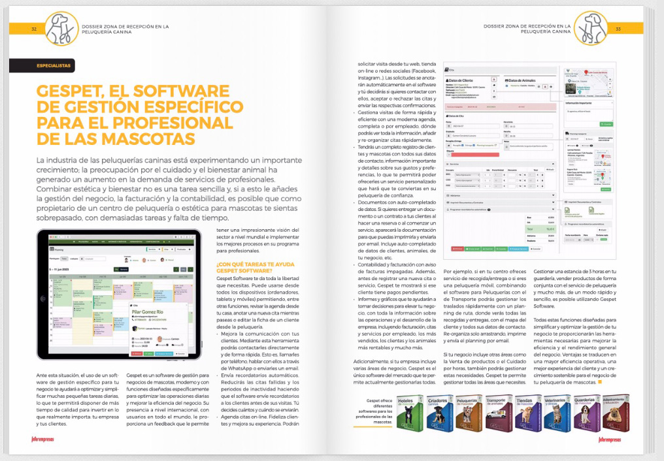Viewport: 664px width, 461px height.
Task: Click Cancelar at the bottom of the Cita form
Action: [536, 249]
